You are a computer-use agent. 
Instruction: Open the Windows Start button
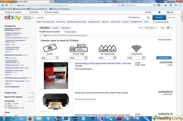[x=4, y=119]
